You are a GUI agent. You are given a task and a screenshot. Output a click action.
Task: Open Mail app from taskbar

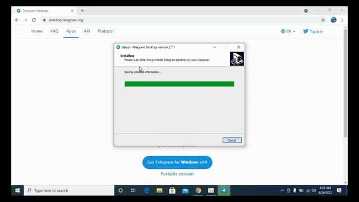coord(185,190)
